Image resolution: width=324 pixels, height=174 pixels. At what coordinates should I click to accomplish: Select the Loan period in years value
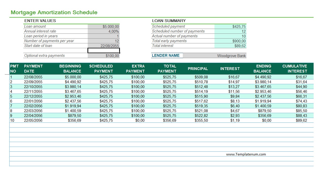tap(103, 36)
